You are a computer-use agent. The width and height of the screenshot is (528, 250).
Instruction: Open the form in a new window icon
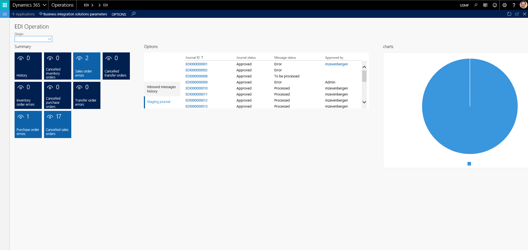click(x=517, y=14)
